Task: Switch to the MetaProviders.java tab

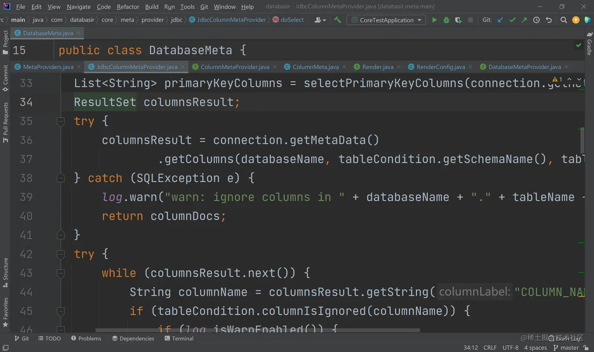Action: [48, 67]
